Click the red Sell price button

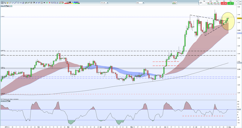[x=224, y=3]
